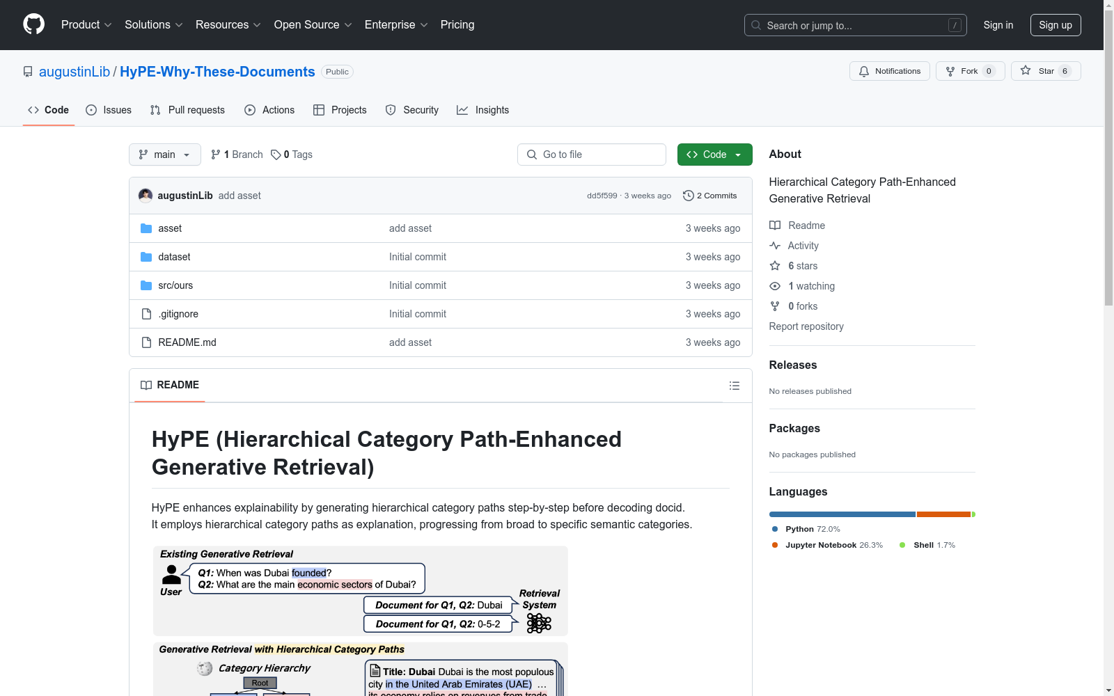This screenshot has width=1114, height=696.
Task: Click the README.md file icon
Action: click(x=146, y=342)
